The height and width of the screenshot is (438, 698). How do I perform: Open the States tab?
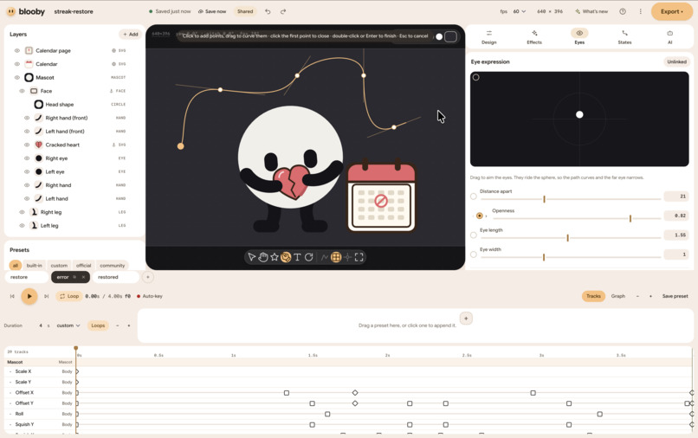624,37
